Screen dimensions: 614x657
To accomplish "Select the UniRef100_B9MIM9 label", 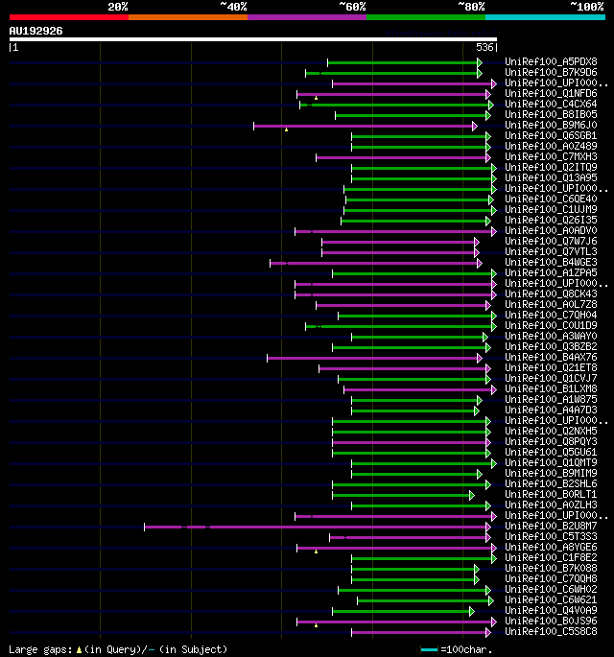I will coord(551,474).
